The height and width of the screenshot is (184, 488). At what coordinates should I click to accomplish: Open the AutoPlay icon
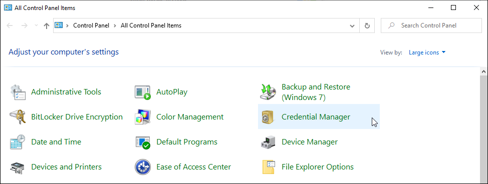[x=143, y=92]
